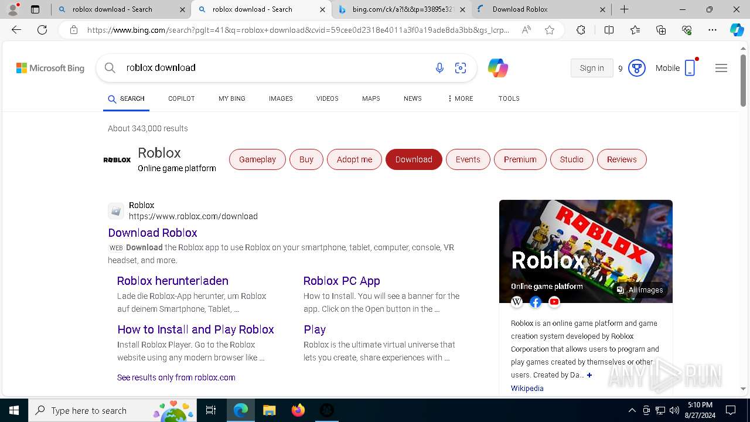
Task: Open the Roblox PC App link
Action: pyautogui.click(x=342, y=281)
